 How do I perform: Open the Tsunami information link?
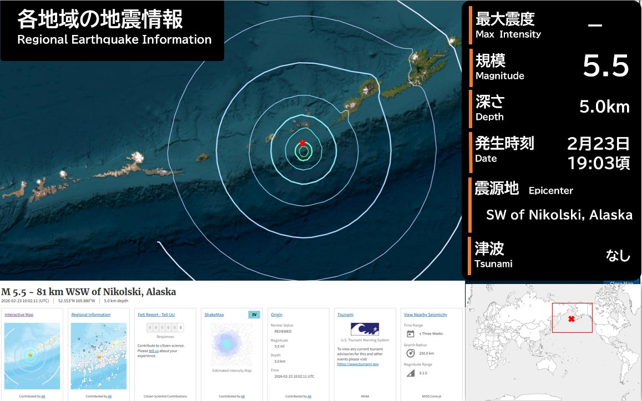tap(345, 314)
